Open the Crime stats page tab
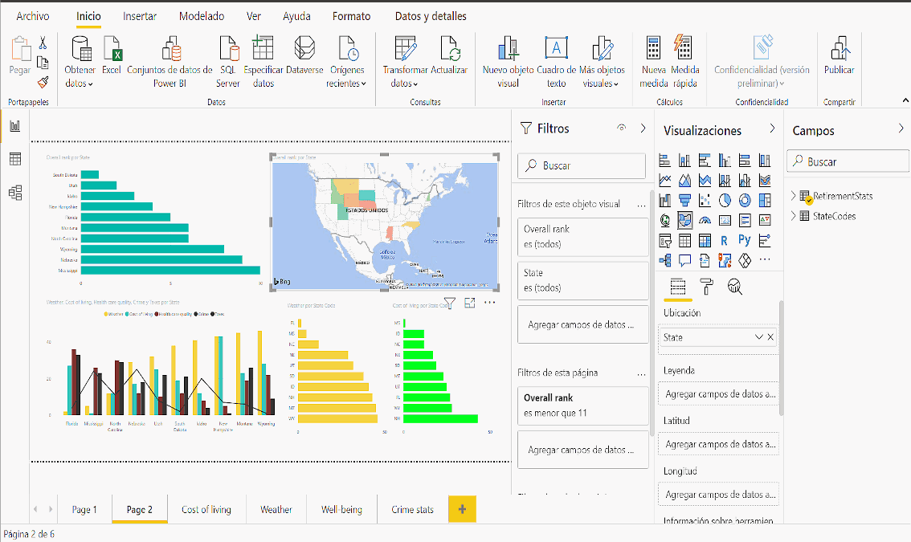The height and width of the screenshot is (542, 911). coord(412,509)
